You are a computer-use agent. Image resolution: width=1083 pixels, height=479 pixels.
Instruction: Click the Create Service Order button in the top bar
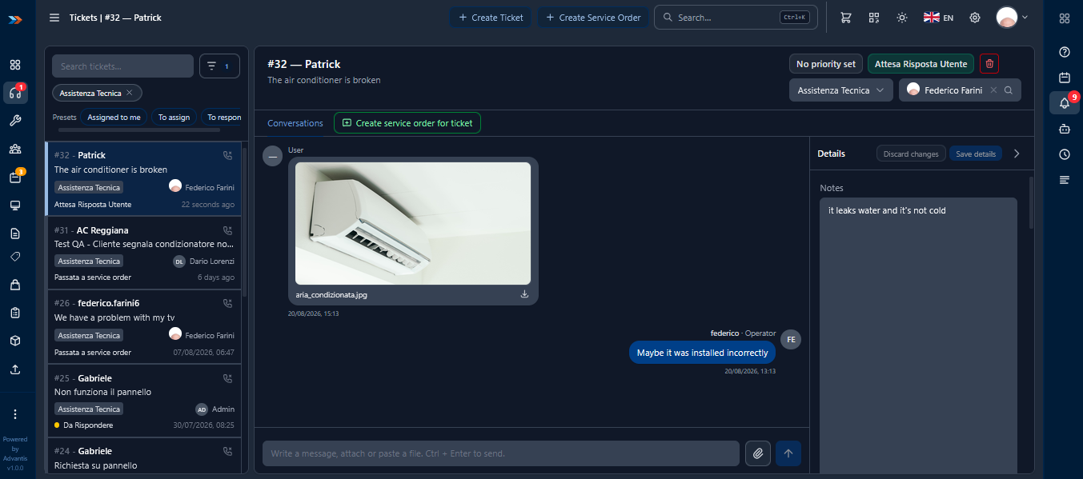(593, 18)
